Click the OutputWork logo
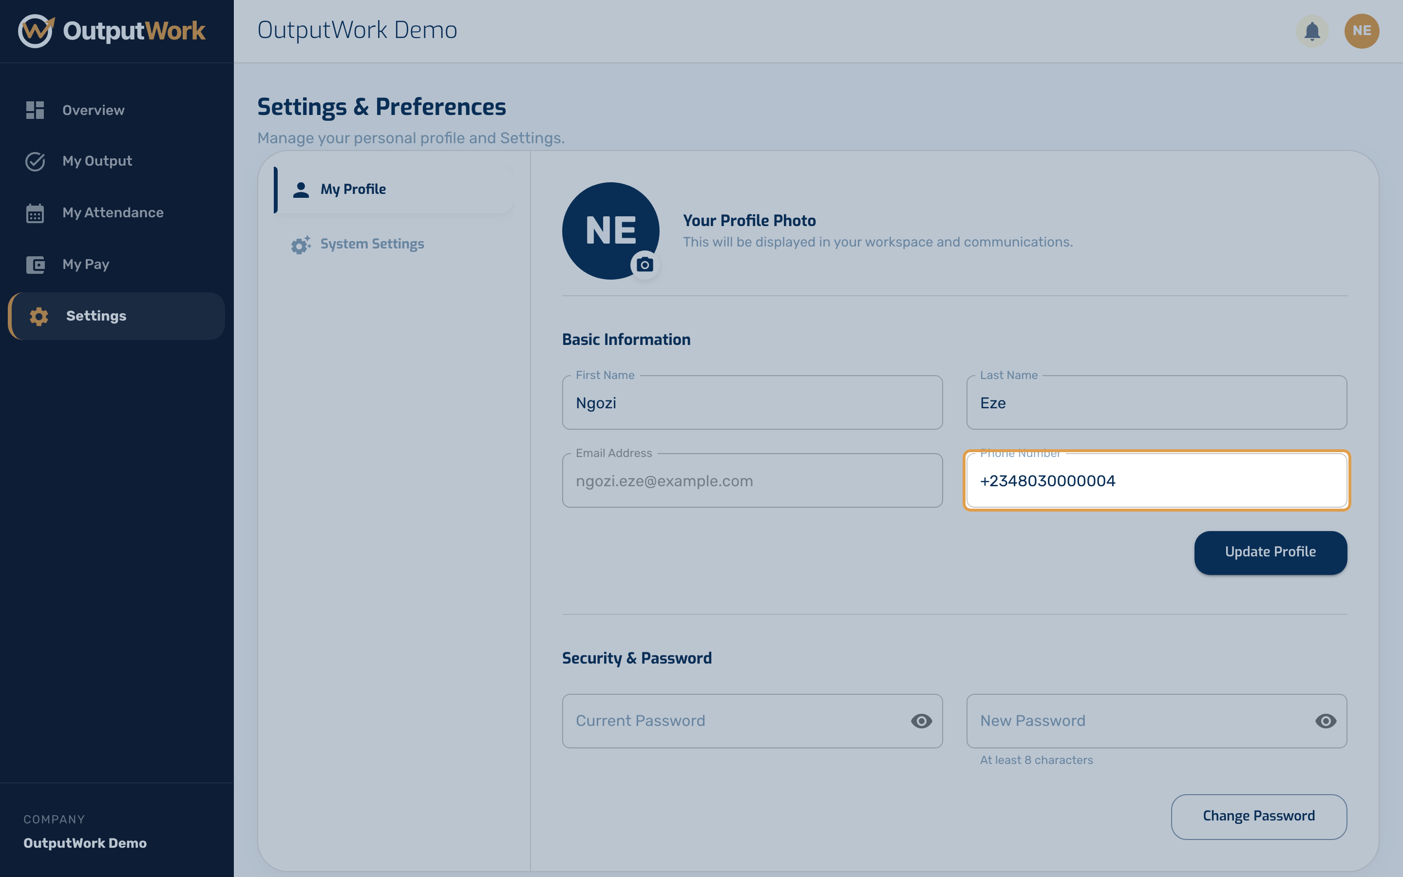Viewport: 1403px width, 877px height. pos(112,31)
